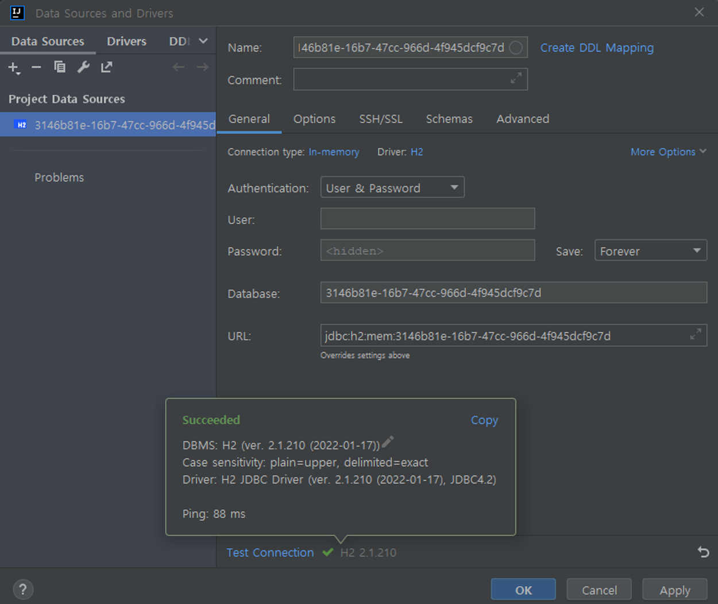Viewport: 718px width, 604px height.
Task: Open the General tab
Action: tap(249, 119)
